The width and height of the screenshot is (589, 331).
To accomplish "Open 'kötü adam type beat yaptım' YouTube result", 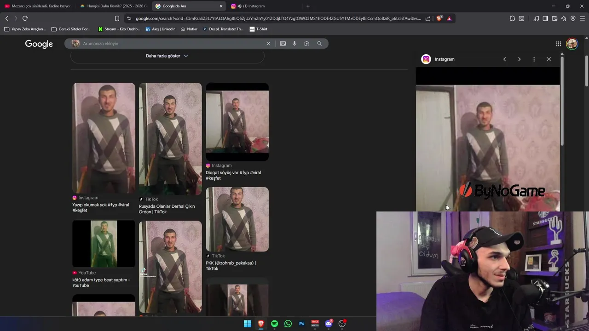I will 101,282.
